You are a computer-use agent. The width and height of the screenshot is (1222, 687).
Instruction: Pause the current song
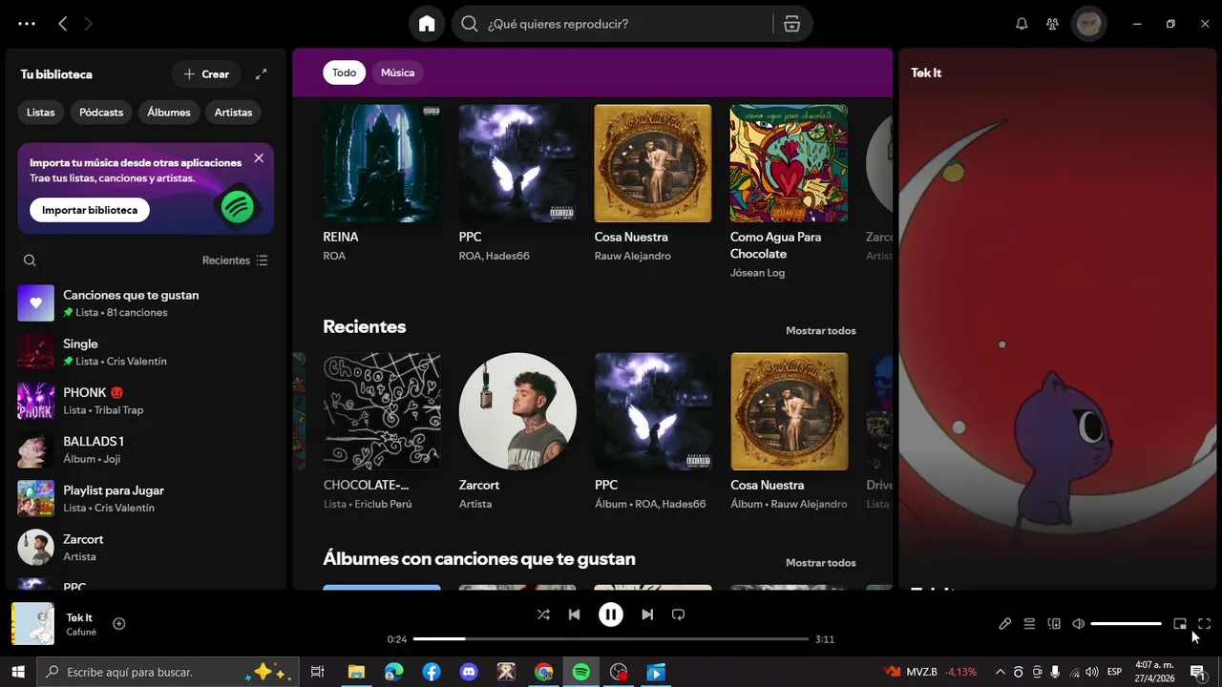tap(611, 614)
